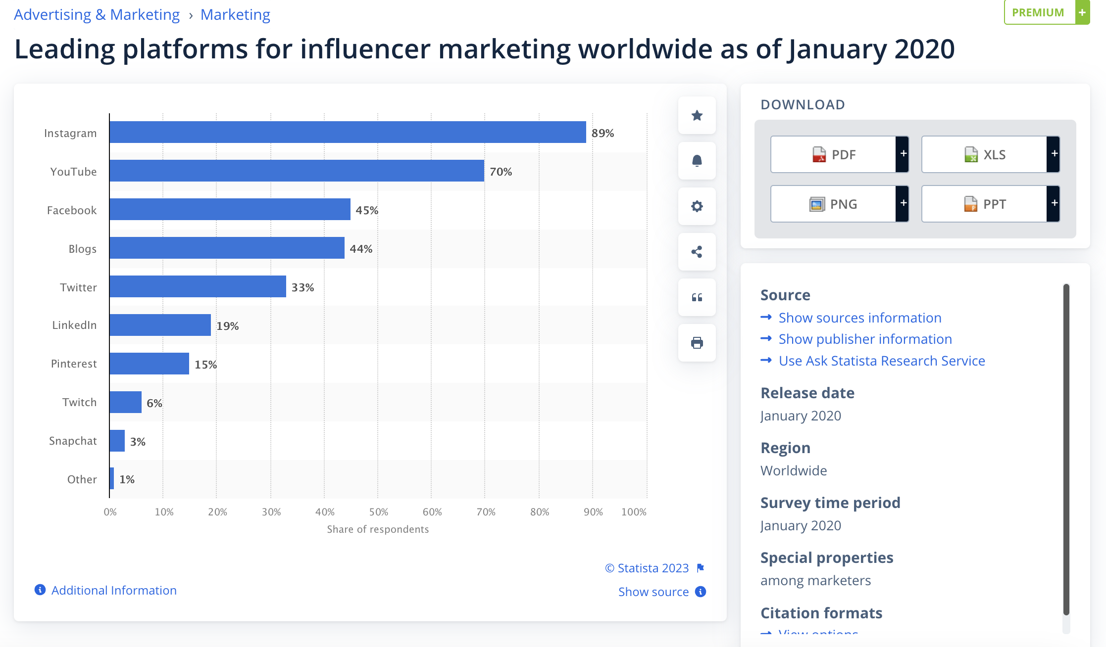Image resolution: width=1106 pixels, height=647 pixels.
Task: Download the chart as PNG
Action: (x=834, y=204)
